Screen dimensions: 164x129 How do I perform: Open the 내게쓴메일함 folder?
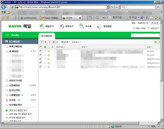[16, 46]
